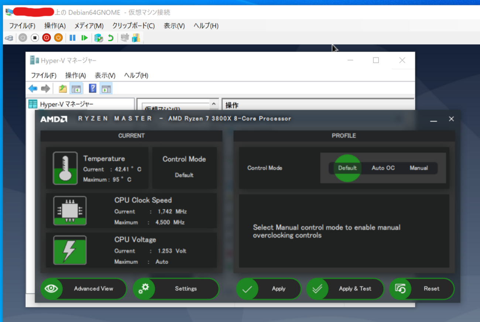Maximize the Hyper-V Manager window
This screenshot has width=480, height=322.
click(376, 60)
